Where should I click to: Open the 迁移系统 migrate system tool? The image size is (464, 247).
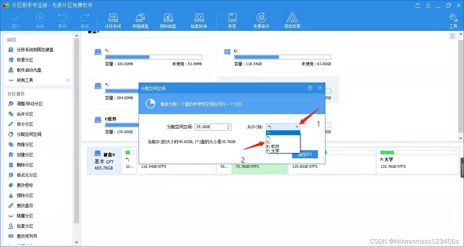(x=113, y=21)
